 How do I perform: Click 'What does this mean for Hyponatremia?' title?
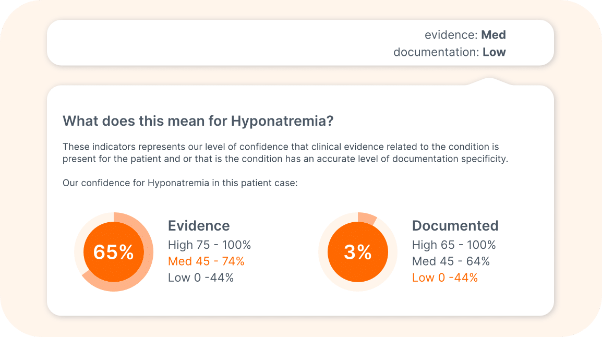pyautogui.click(x=198, y=122)
